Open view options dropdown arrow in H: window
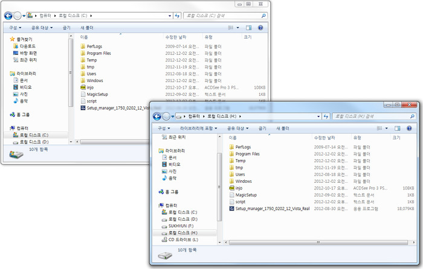 coord(386,128)
